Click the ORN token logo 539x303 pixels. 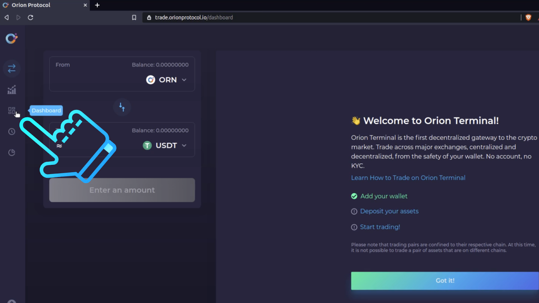coord(151,80)
